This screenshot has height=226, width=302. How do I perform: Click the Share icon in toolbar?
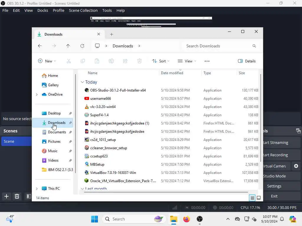(125, 61)
